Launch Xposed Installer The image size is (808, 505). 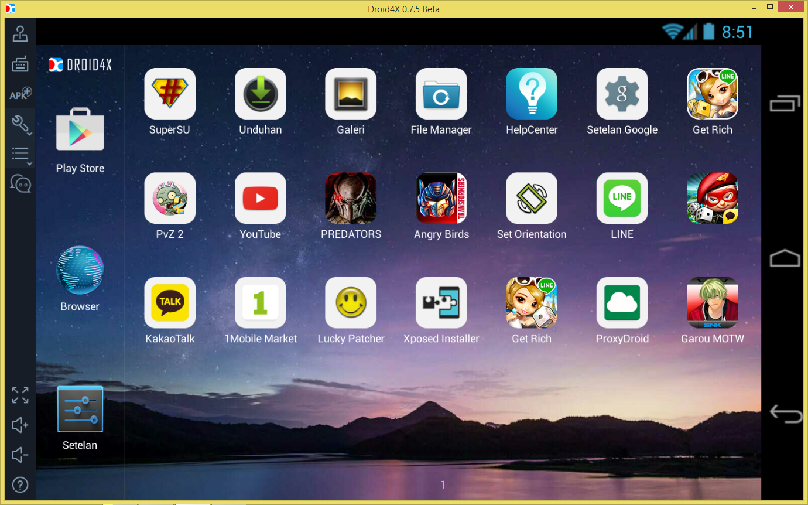tap(441, 303)
